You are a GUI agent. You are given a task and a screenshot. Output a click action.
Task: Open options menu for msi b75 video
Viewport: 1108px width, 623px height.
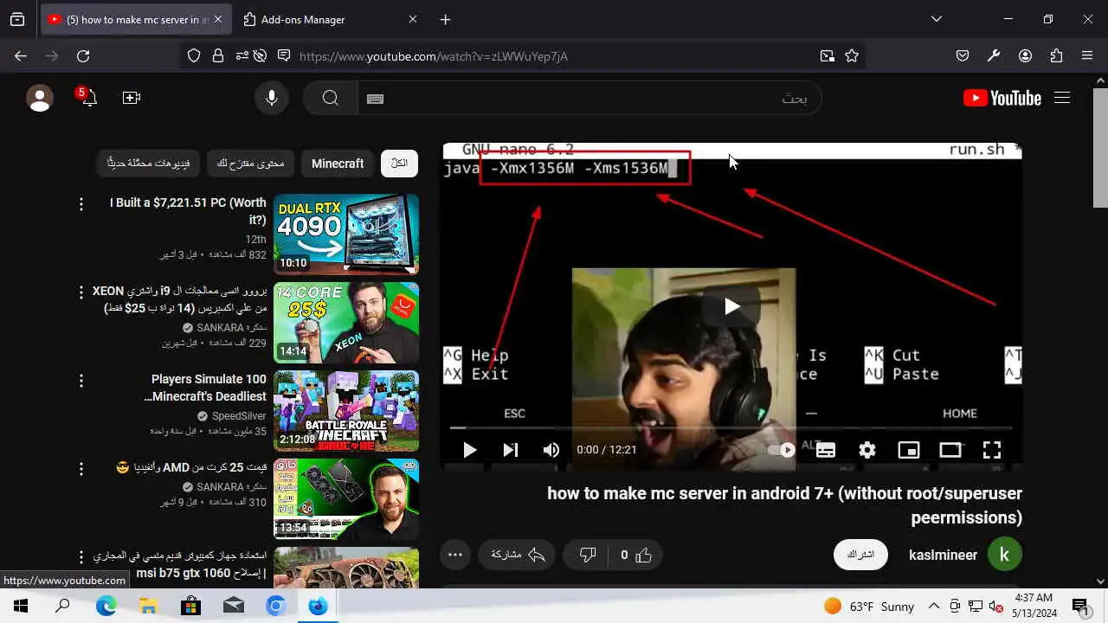tap(81, 557)
